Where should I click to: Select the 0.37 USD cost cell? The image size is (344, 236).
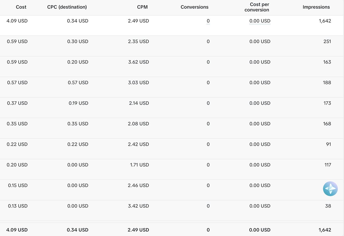(x=17, y=103)
